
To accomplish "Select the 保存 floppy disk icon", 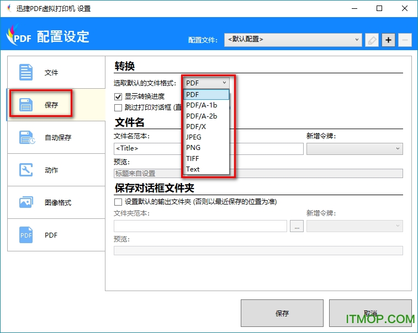I will coord(26,105).
